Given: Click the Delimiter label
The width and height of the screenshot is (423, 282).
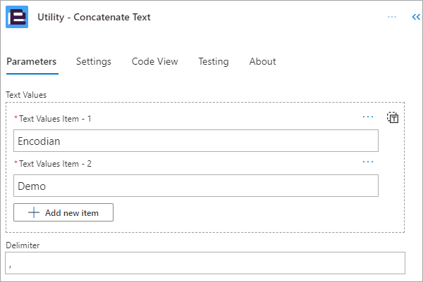Looking at the screenshot, I should pos(23,245).
